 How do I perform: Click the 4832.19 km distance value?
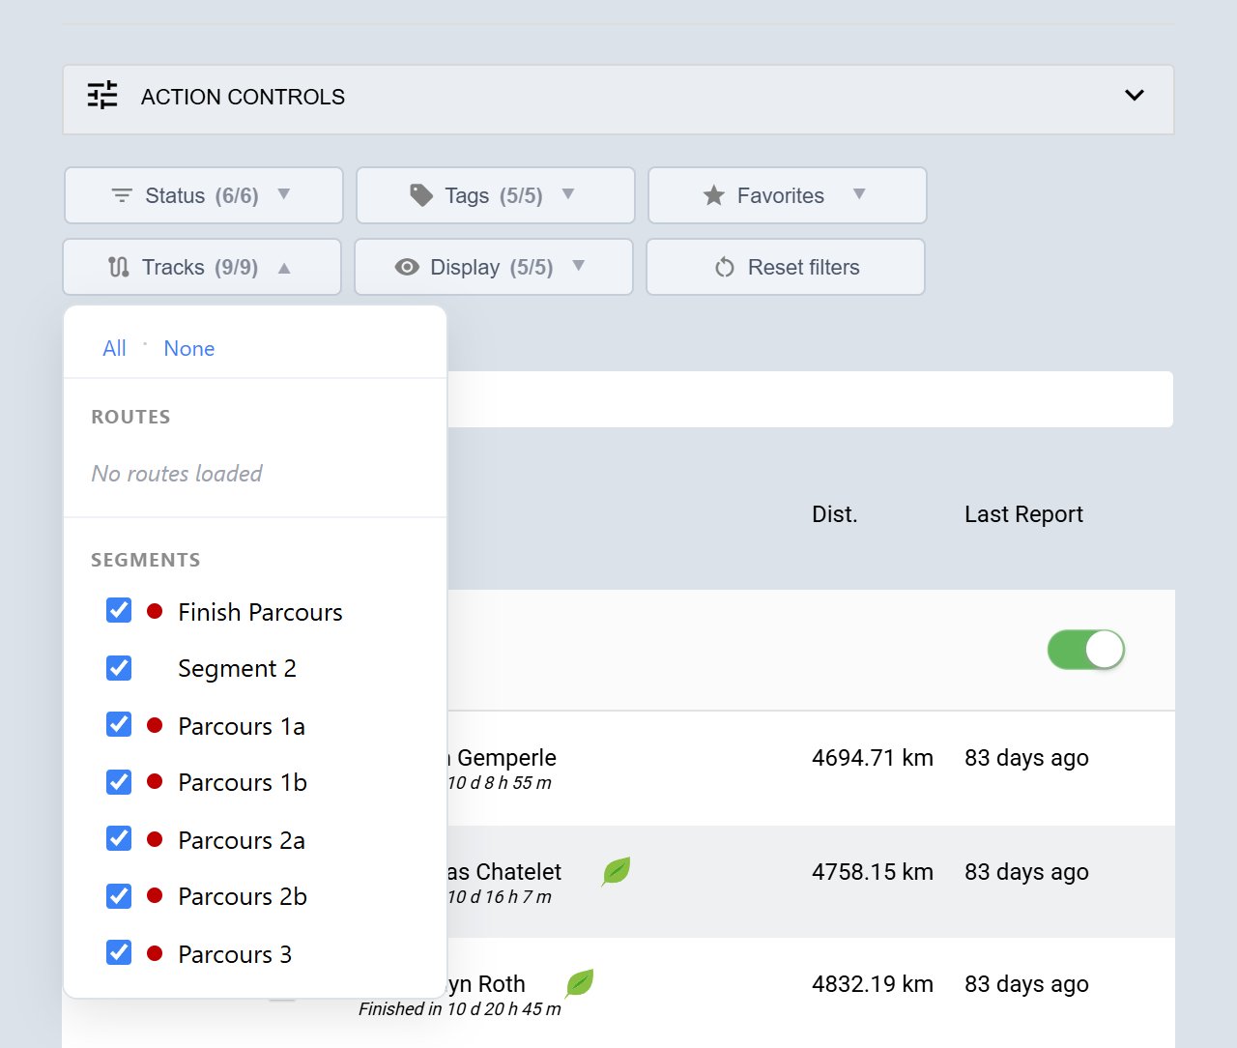[x=873, y=984]
